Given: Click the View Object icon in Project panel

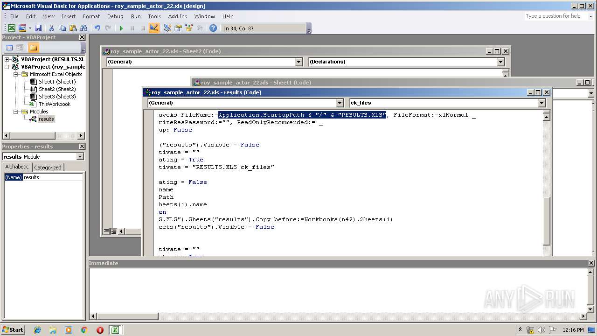Looking at the screenshot, I should pos(20,48).
